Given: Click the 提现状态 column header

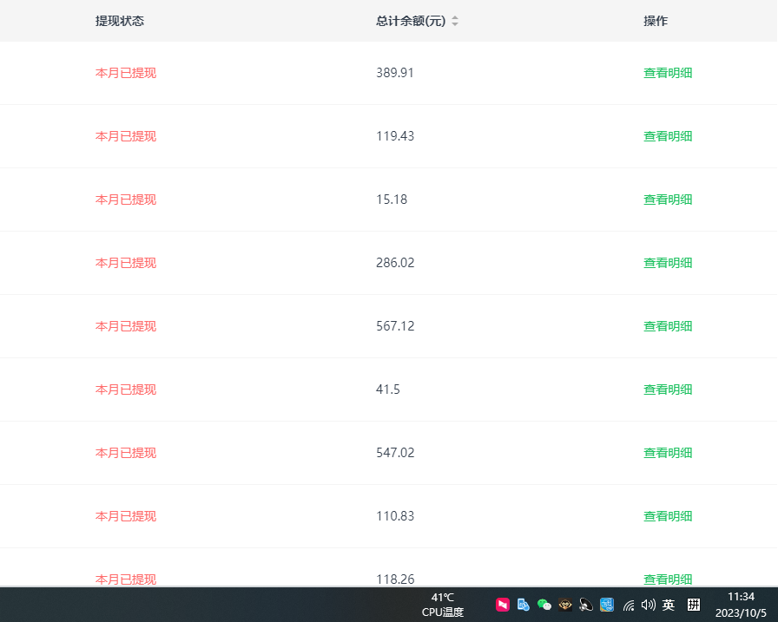Looking at the screenshot, I should 120,21.
